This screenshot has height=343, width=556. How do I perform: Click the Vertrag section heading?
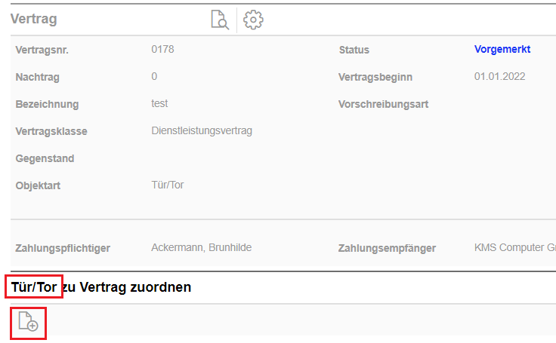point(34,19)
